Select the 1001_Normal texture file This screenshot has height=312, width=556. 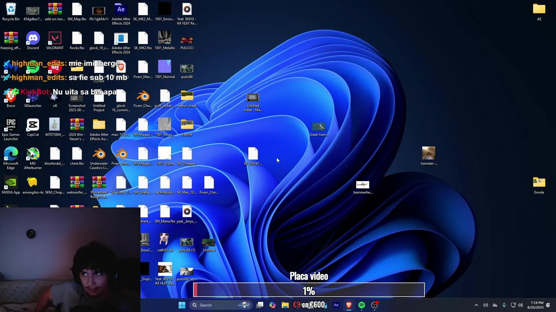pos(165,70)
